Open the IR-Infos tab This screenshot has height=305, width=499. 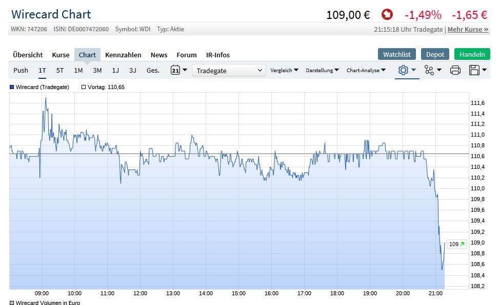pos(217,55)
